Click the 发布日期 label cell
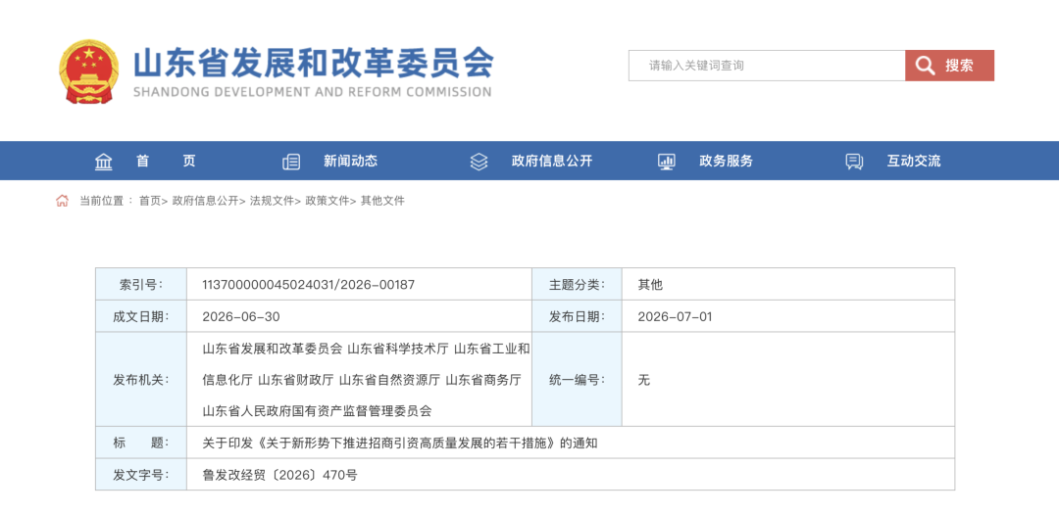 pyautogui.click(x=577, y=316)
